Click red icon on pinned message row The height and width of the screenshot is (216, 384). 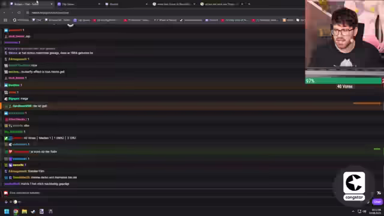pos(6,193)
